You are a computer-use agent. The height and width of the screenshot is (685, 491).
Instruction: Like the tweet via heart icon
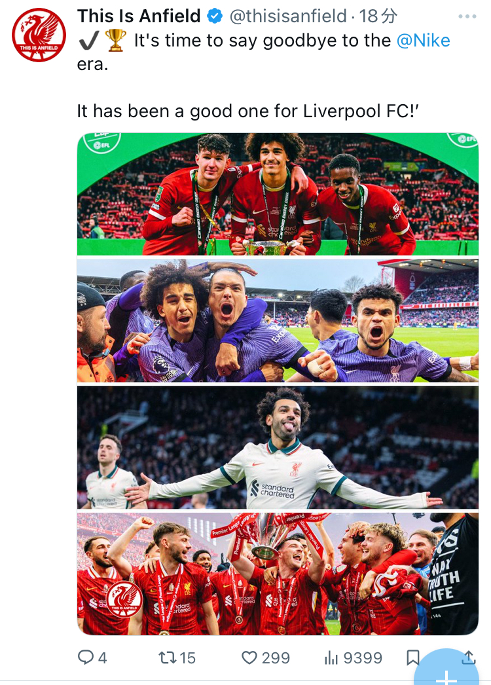tap(249, 657)
